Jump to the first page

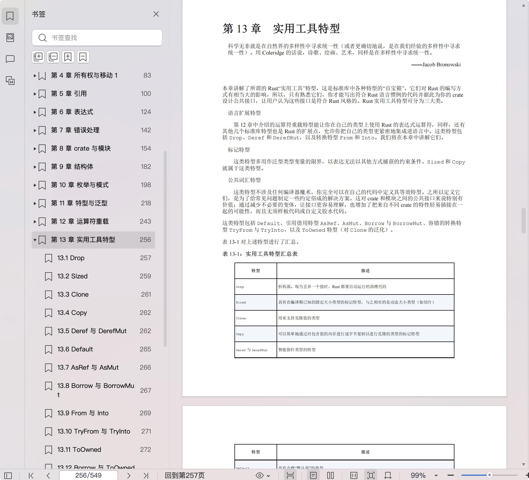(31, 475)
